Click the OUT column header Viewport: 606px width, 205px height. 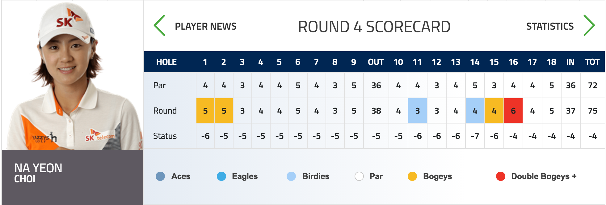click(x=376, y=62)
